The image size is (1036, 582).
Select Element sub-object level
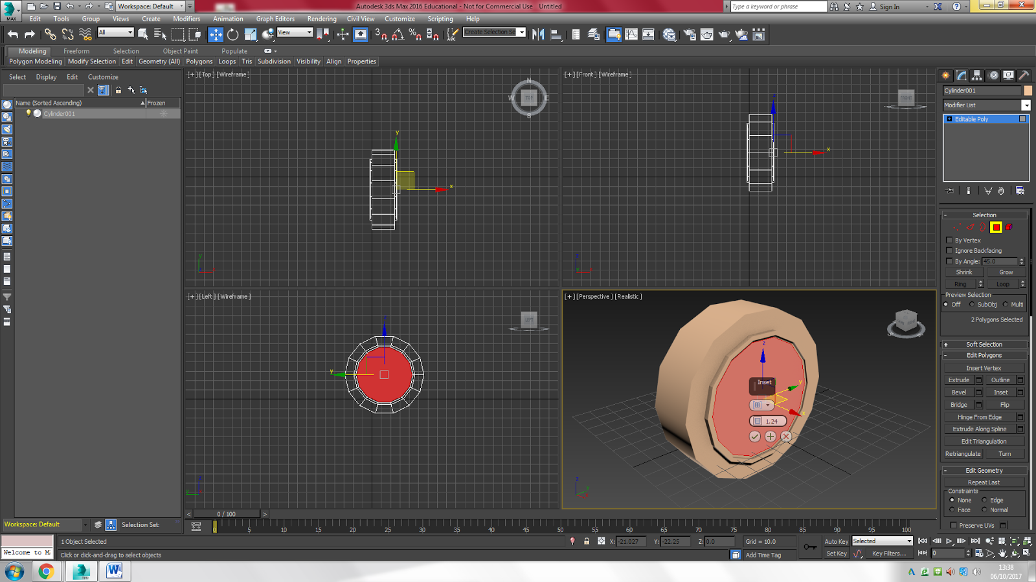coord(1009,227)
